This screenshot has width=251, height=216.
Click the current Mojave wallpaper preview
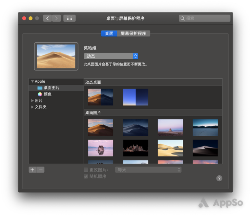pyautogui.click(x=56, y=56)
